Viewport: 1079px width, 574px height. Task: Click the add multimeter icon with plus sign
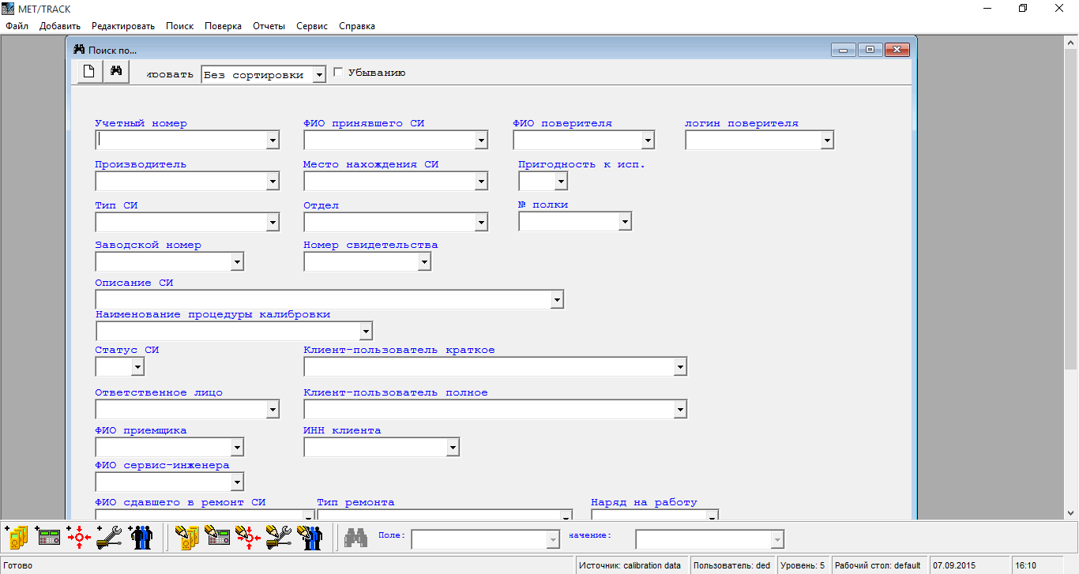point(17,538)
